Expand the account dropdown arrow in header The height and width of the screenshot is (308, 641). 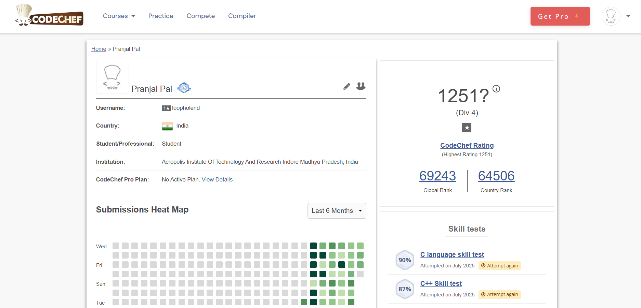coord(628,16)
